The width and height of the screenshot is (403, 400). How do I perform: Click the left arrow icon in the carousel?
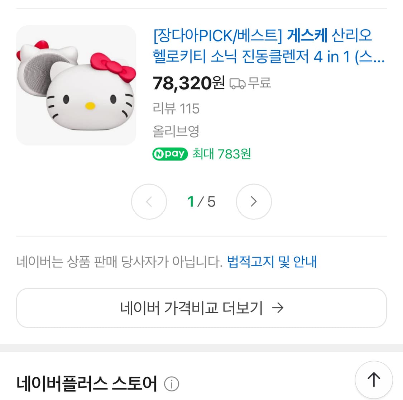149,202
